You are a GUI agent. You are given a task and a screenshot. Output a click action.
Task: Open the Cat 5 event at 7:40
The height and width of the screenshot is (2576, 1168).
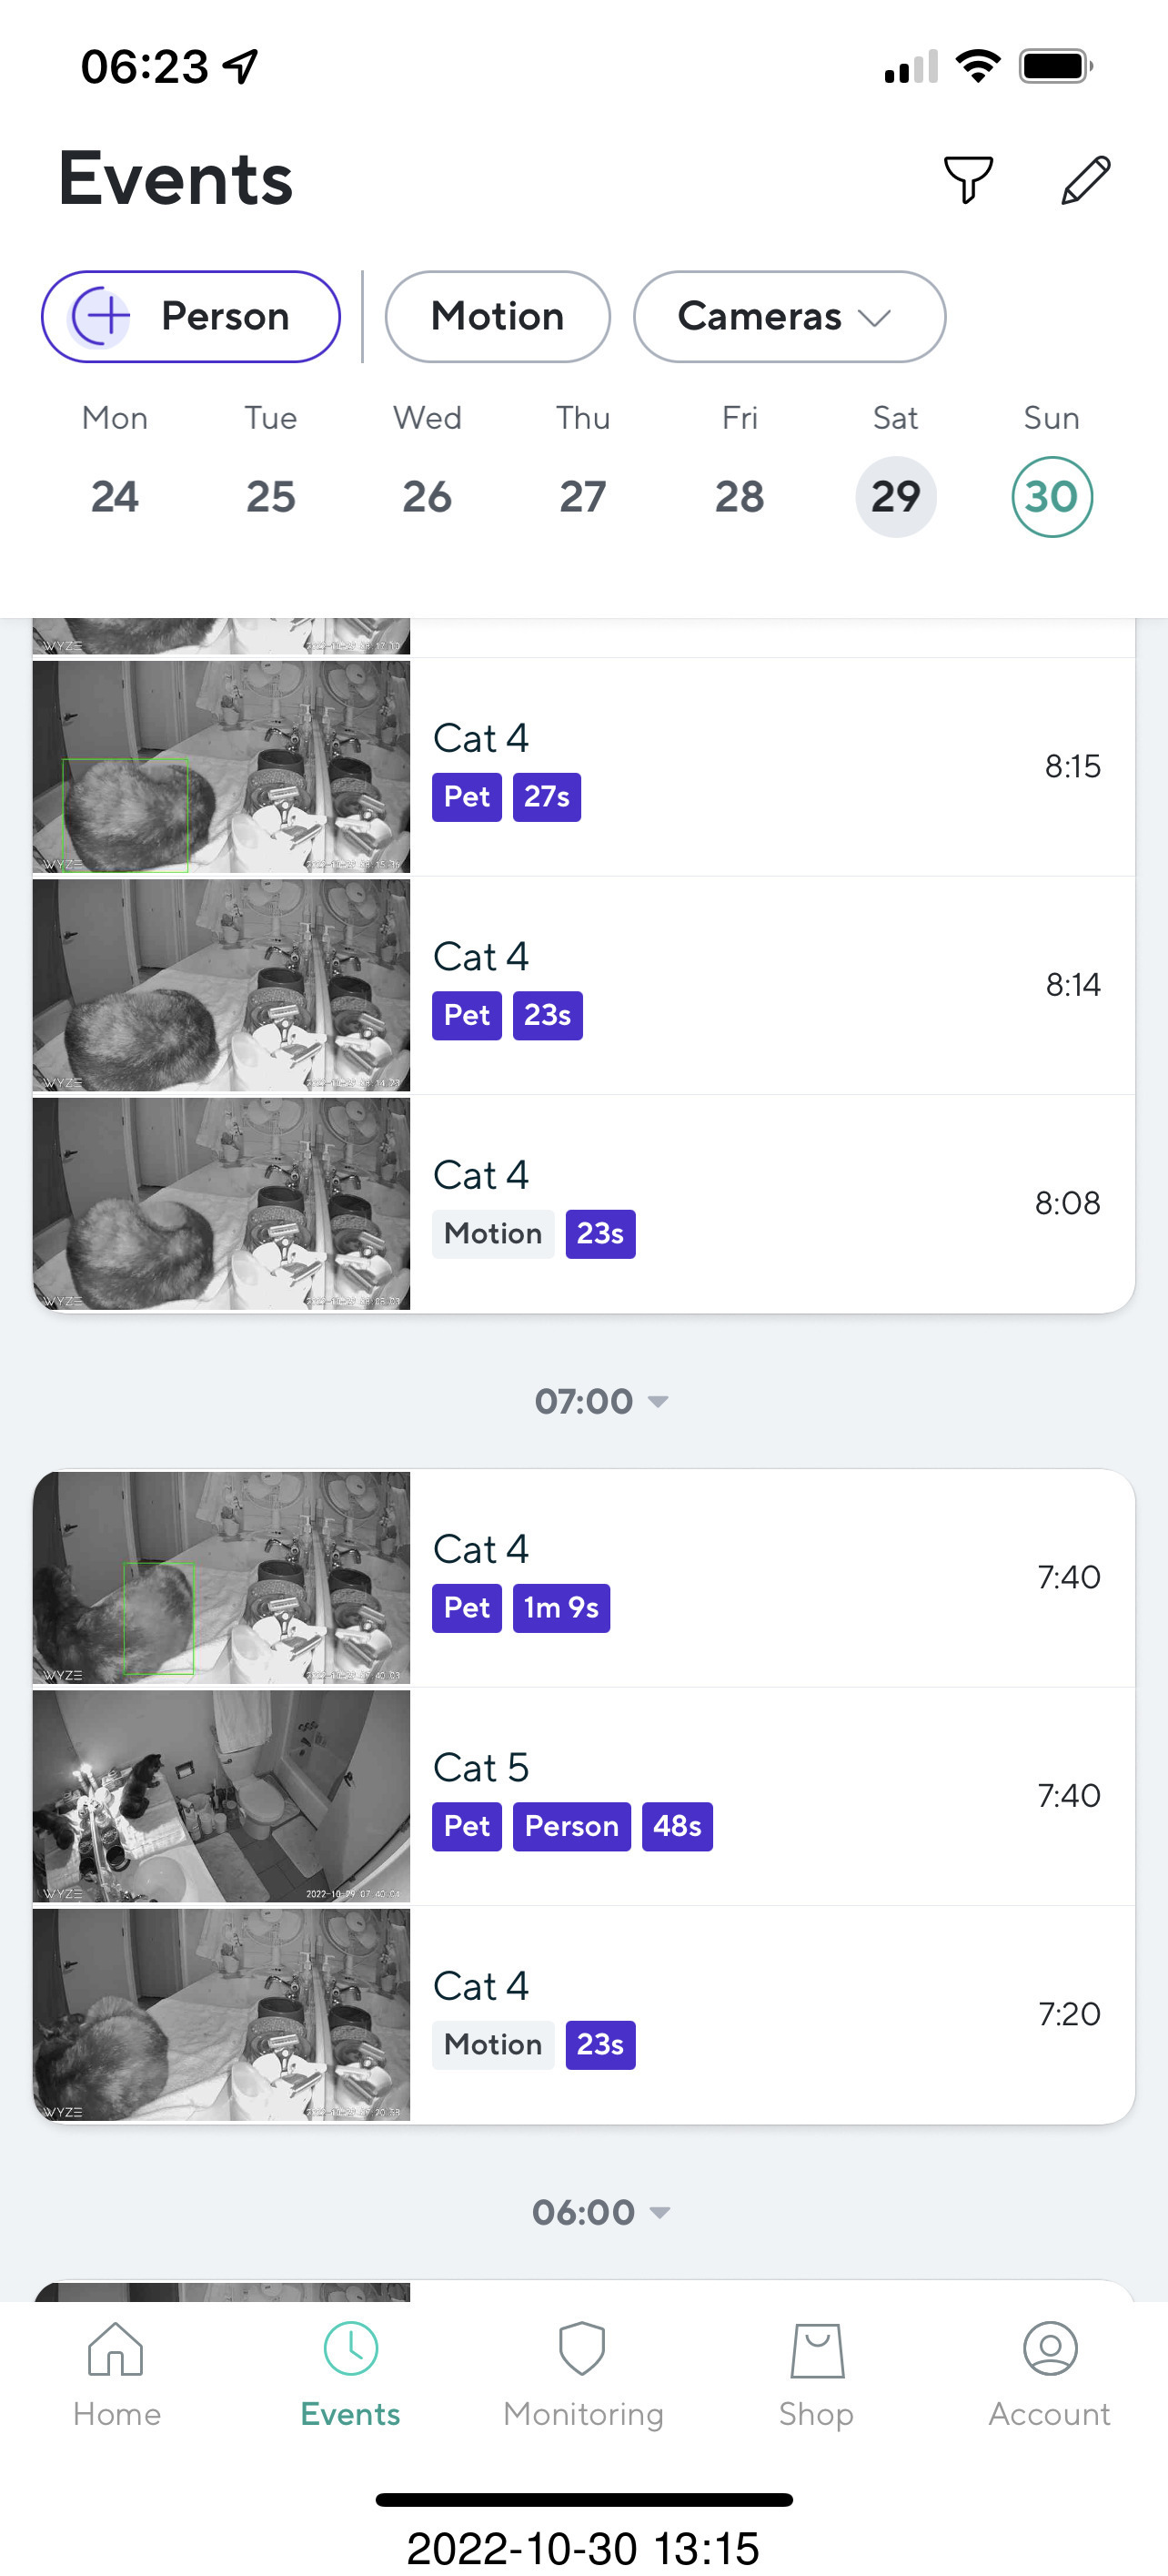(770, 1796)
